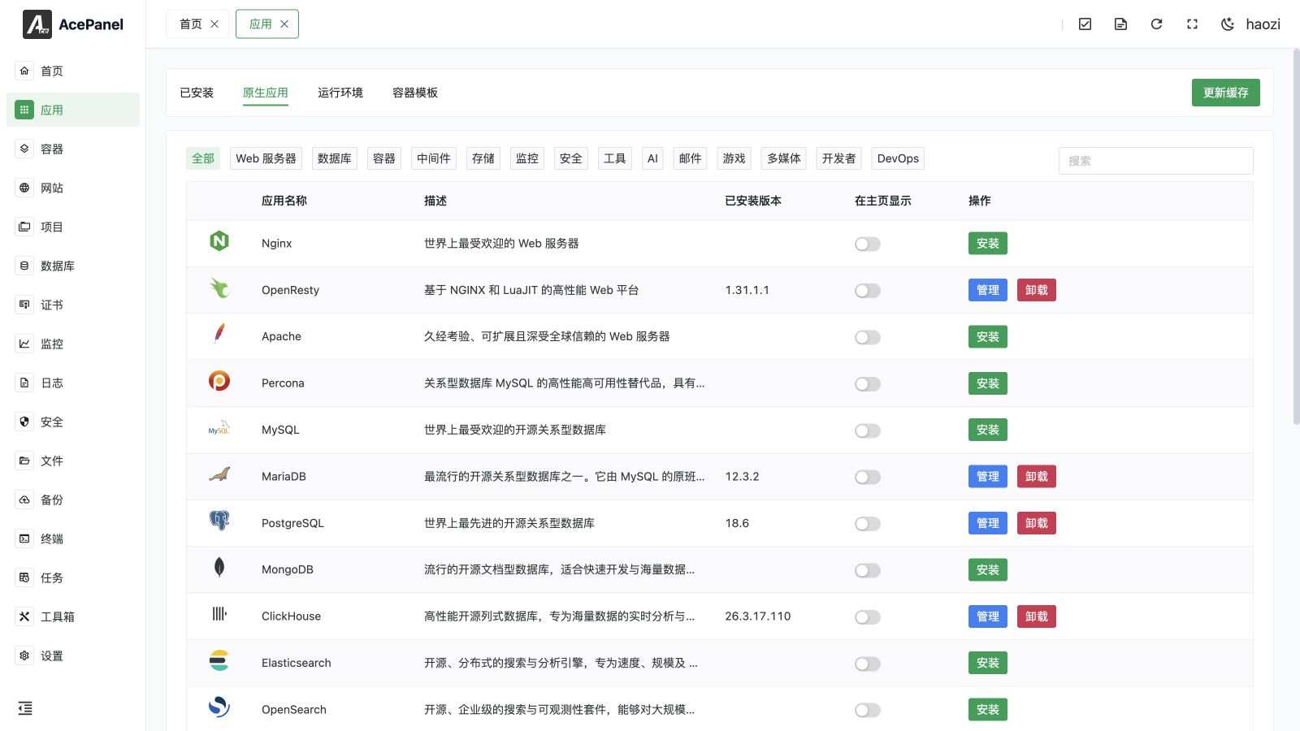Filter apps by AI category
The height and width of the screenshot is (731, 1300).
[652, 158]
